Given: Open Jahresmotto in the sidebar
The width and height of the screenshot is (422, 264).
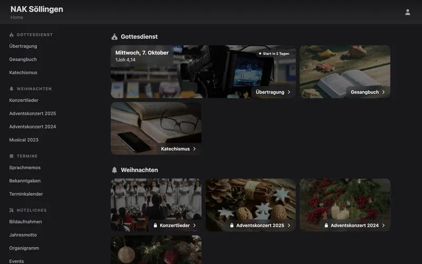Looking at the screenshot, I should coord(23,235).
